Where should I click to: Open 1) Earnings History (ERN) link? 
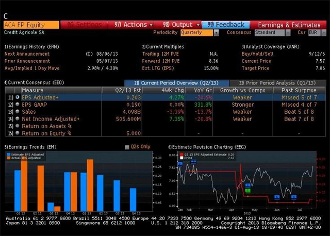[x=32, y=47]
